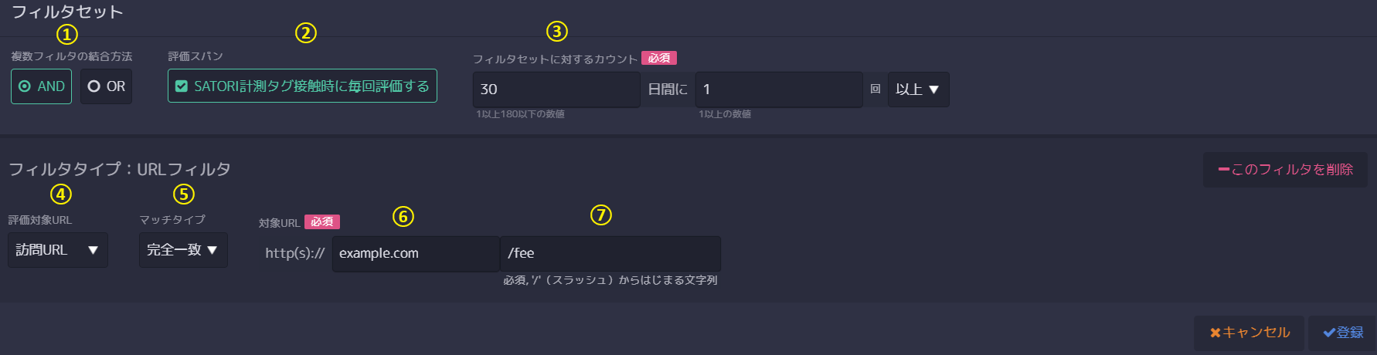
Task: Click the yellow circled number 7 marker
Action: point(601,215)
